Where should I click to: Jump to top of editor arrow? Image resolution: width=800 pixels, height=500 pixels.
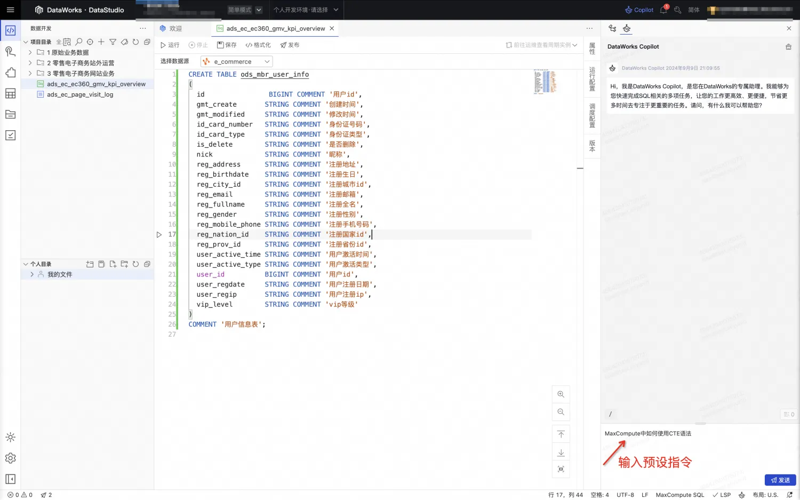point(561,434)
